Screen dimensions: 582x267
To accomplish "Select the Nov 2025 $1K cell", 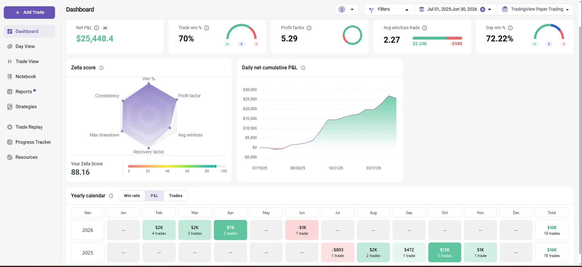I will (481, 252).
